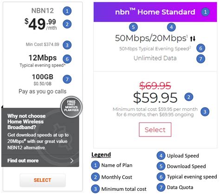Viewport: 220px width, 195px height.
Task: Choose Home Standard plan with Select button
Action: [155, 130]
